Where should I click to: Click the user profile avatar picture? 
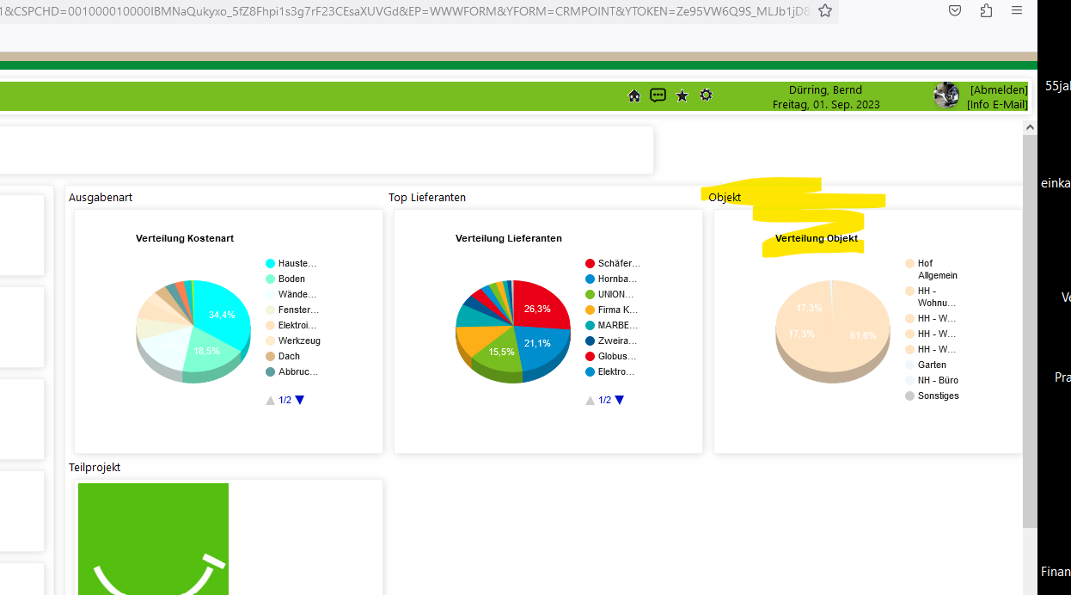click(x=946, y=95)
